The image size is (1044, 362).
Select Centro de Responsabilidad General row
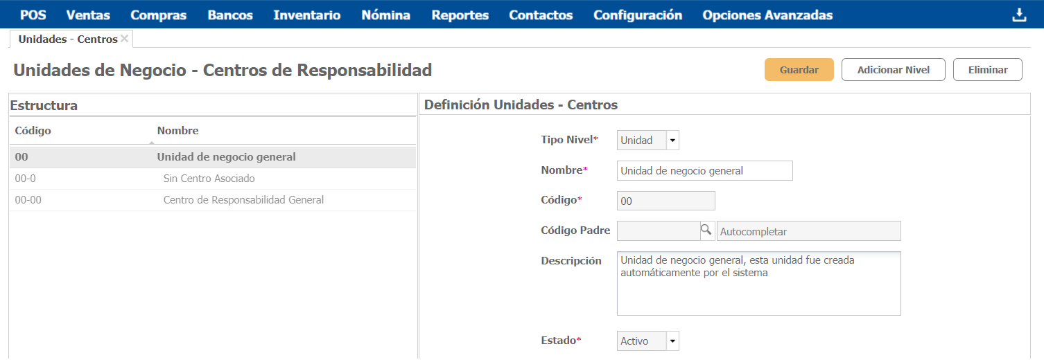(x=243, y=200)
